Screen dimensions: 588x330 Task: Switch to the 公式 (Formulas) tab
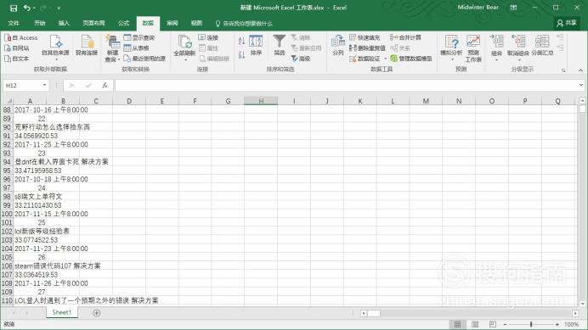pos(123,23)
